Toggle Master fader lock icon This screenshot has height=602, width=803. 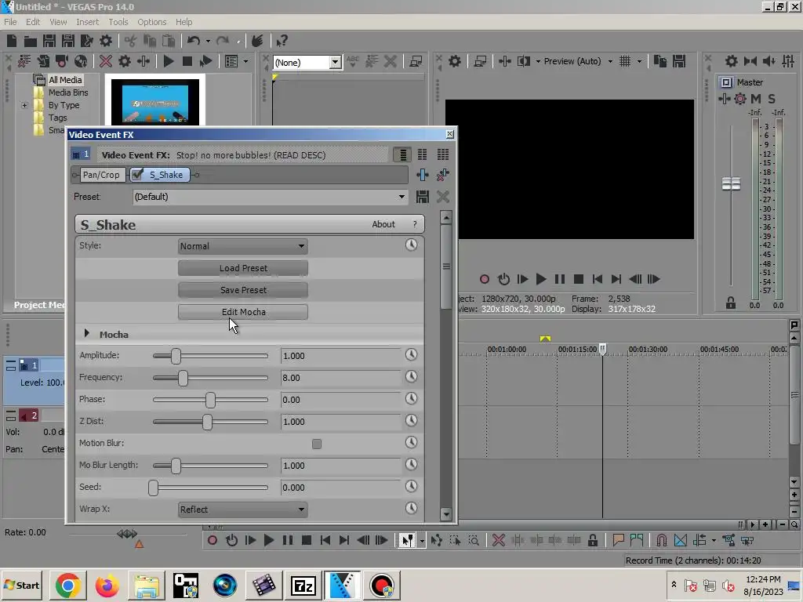[731, 303]
